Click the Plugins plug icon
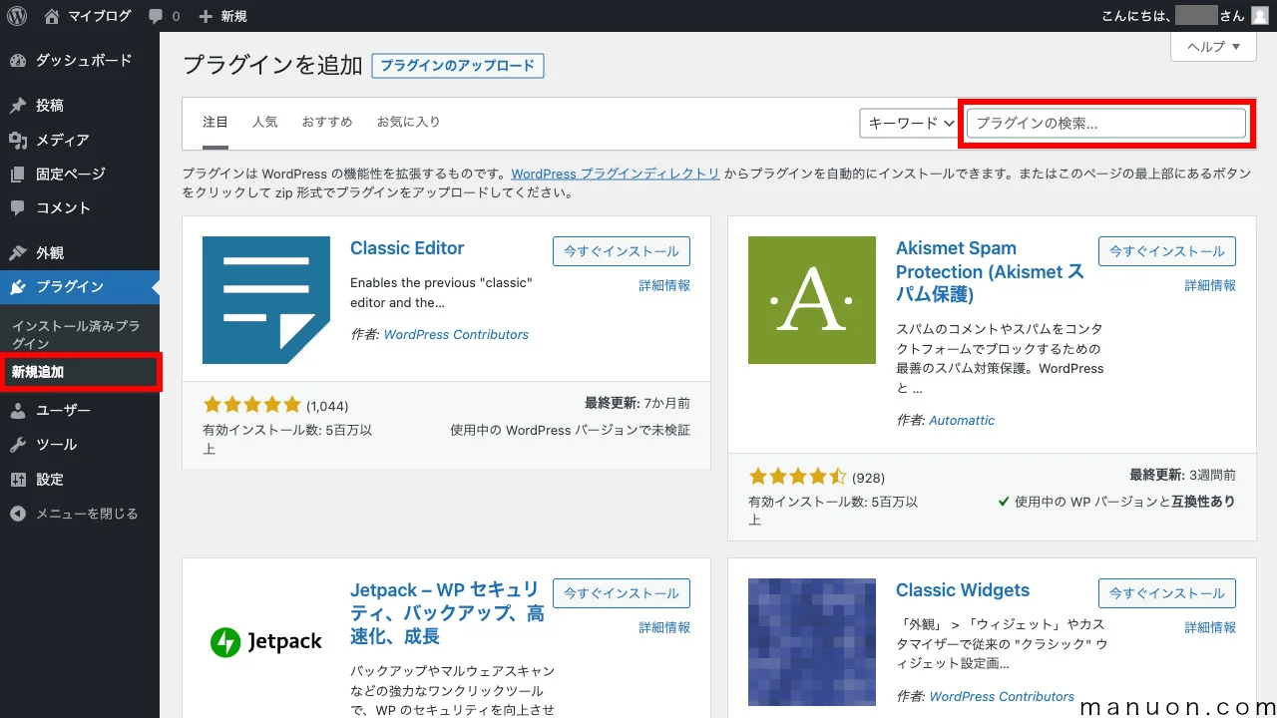 coord(18,287)
